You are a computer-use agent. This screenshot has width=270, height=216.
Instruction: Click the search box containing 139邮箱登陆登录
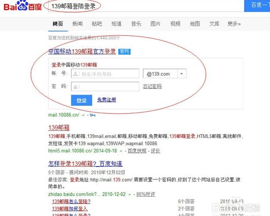point(146,6)
